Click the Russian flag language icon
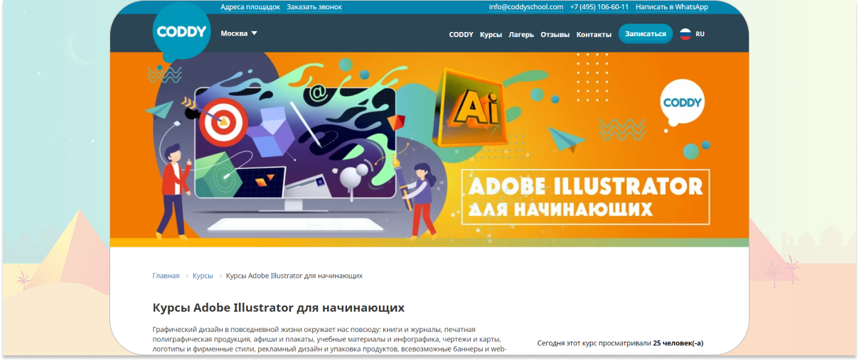This screenshot has height=361, width=859. coord(685,34)
